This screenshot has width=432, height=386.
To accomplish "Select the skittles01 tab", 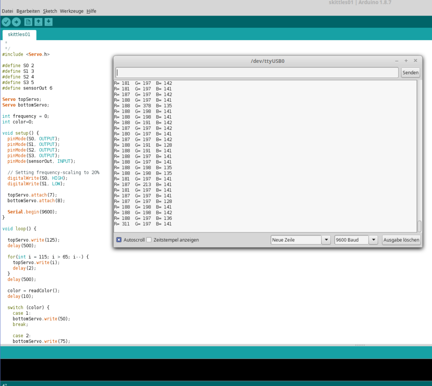I will (x=19, y=35).
